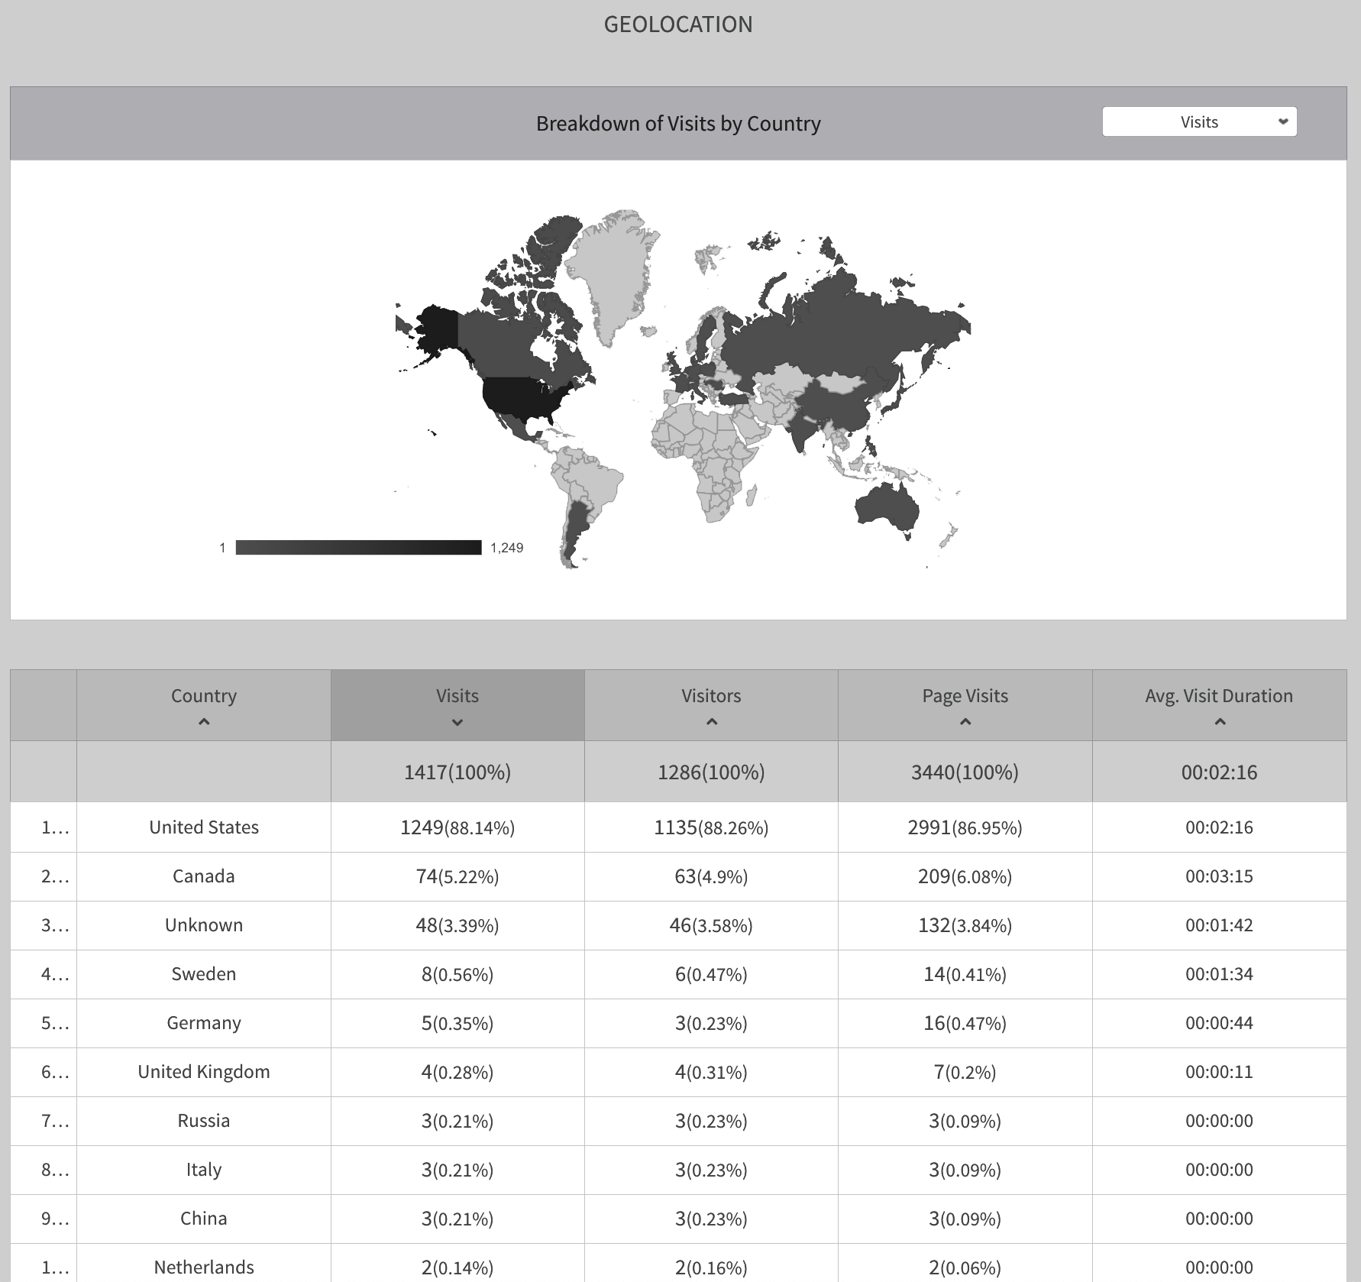Click the Germany country cell

click(204, 1023)
